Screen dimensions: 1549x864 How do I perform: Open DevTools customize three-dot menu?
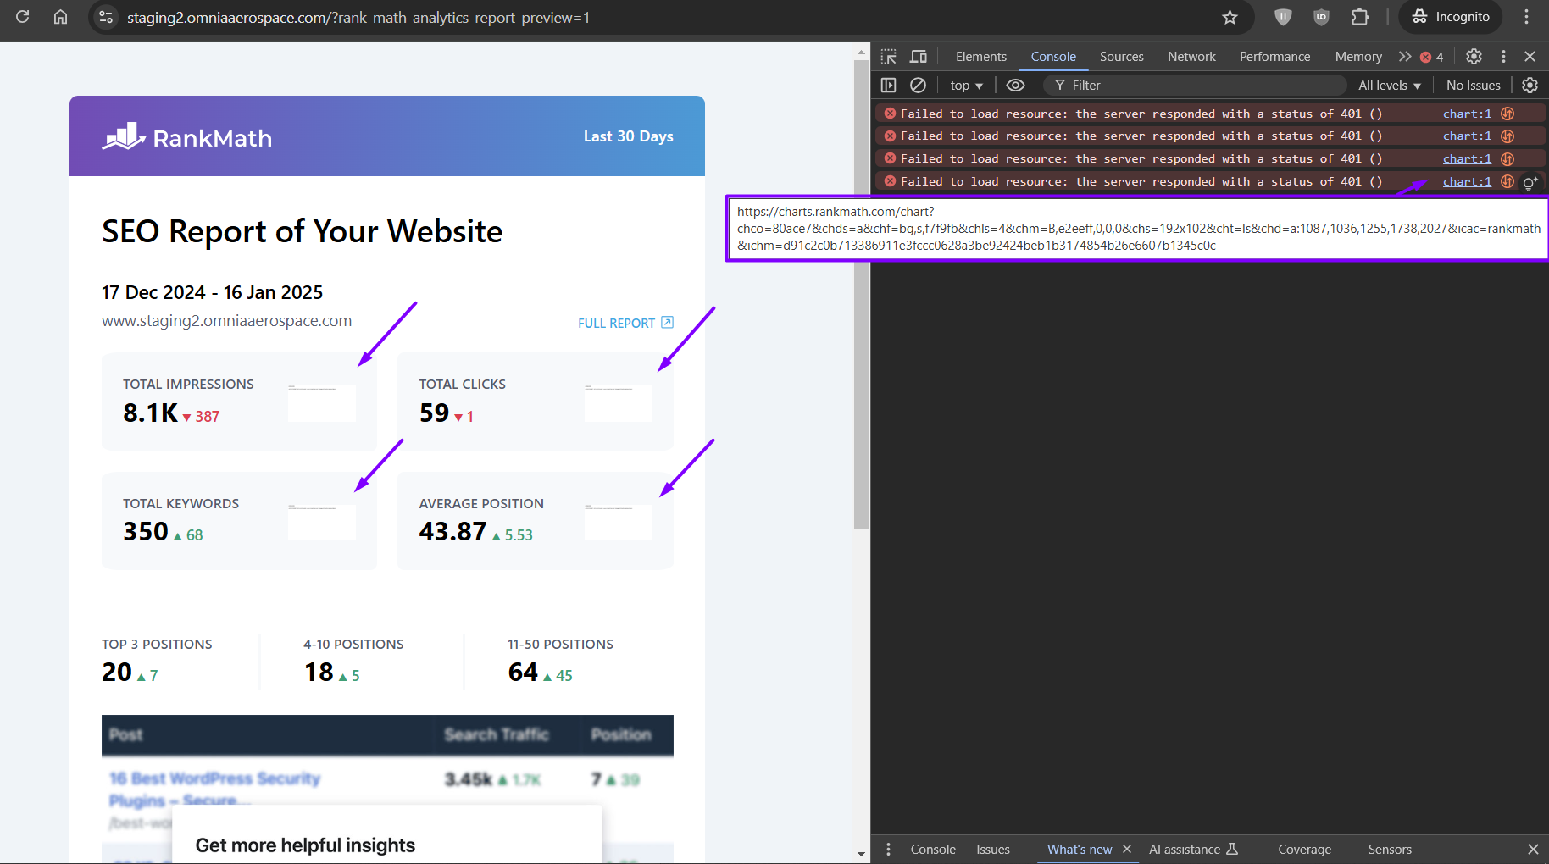pyautogui.click(x=1503, y=57)
